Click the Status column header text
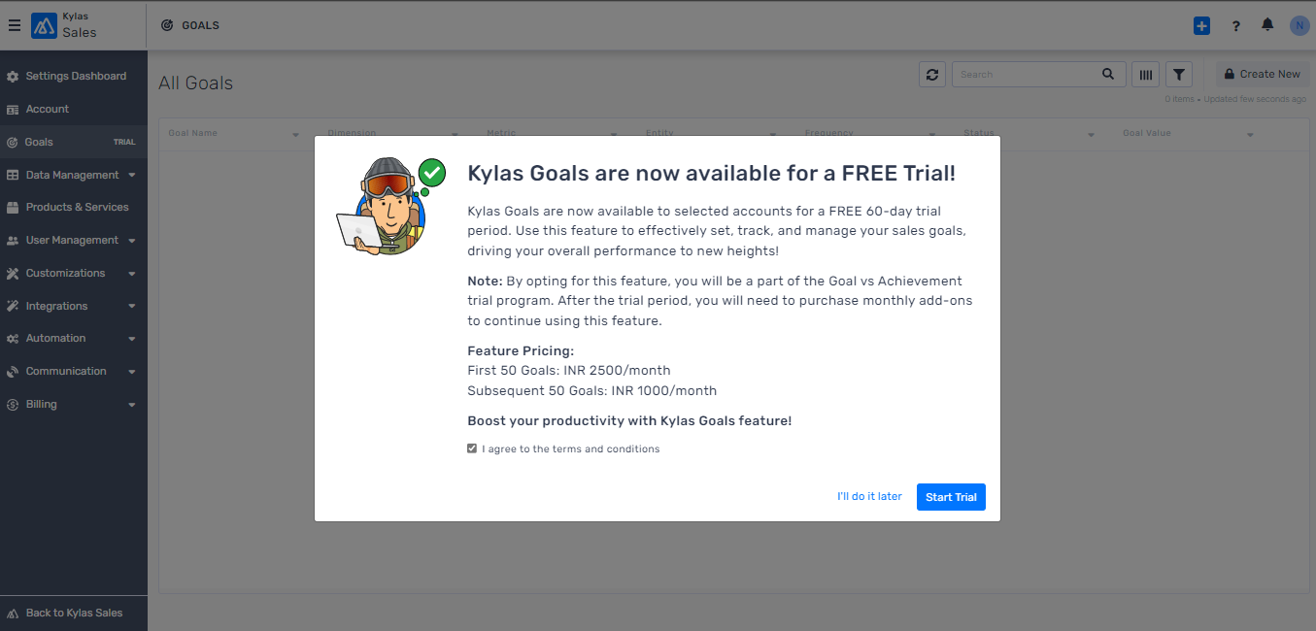The width and height of the screenshot is (1316, 631). coord(979,133)
